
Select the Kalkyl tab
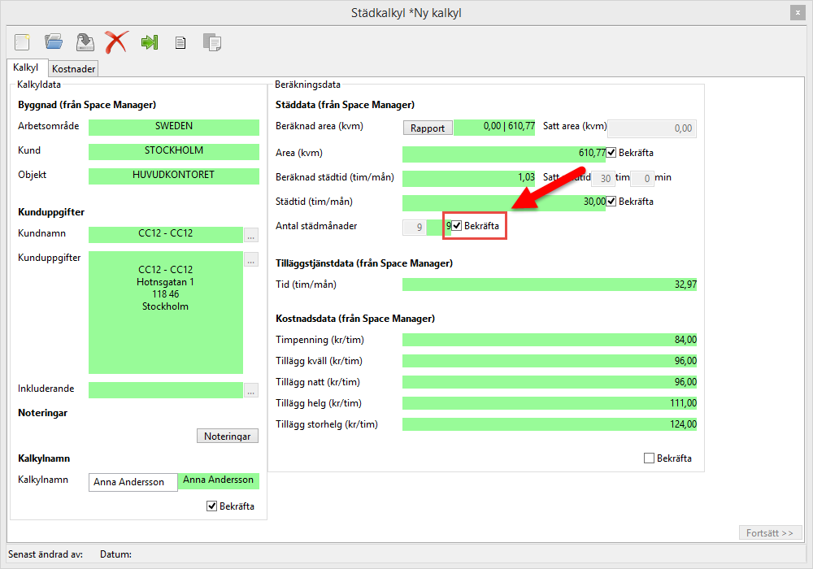click(x=26, y=68)
